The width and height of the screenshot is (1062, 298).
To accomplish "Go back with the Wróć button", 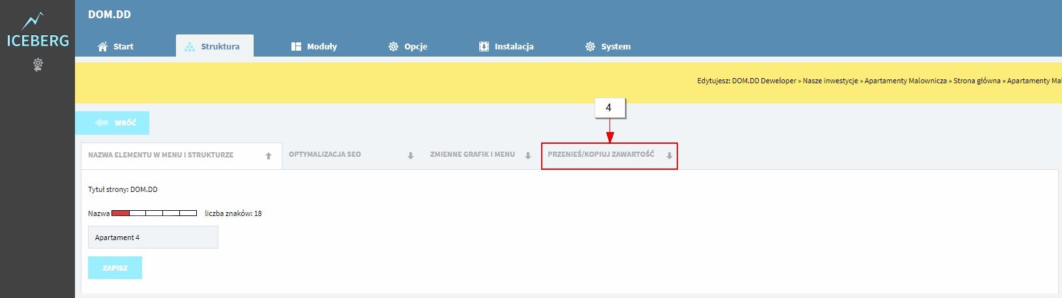I will pyautogui.click(x=112, y=123).
